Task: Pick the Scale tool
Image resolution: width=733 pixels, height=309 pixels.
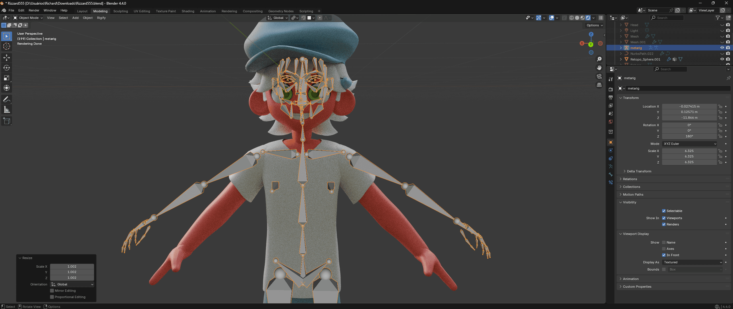Action: pyautogui.click(x=7, y=78)
